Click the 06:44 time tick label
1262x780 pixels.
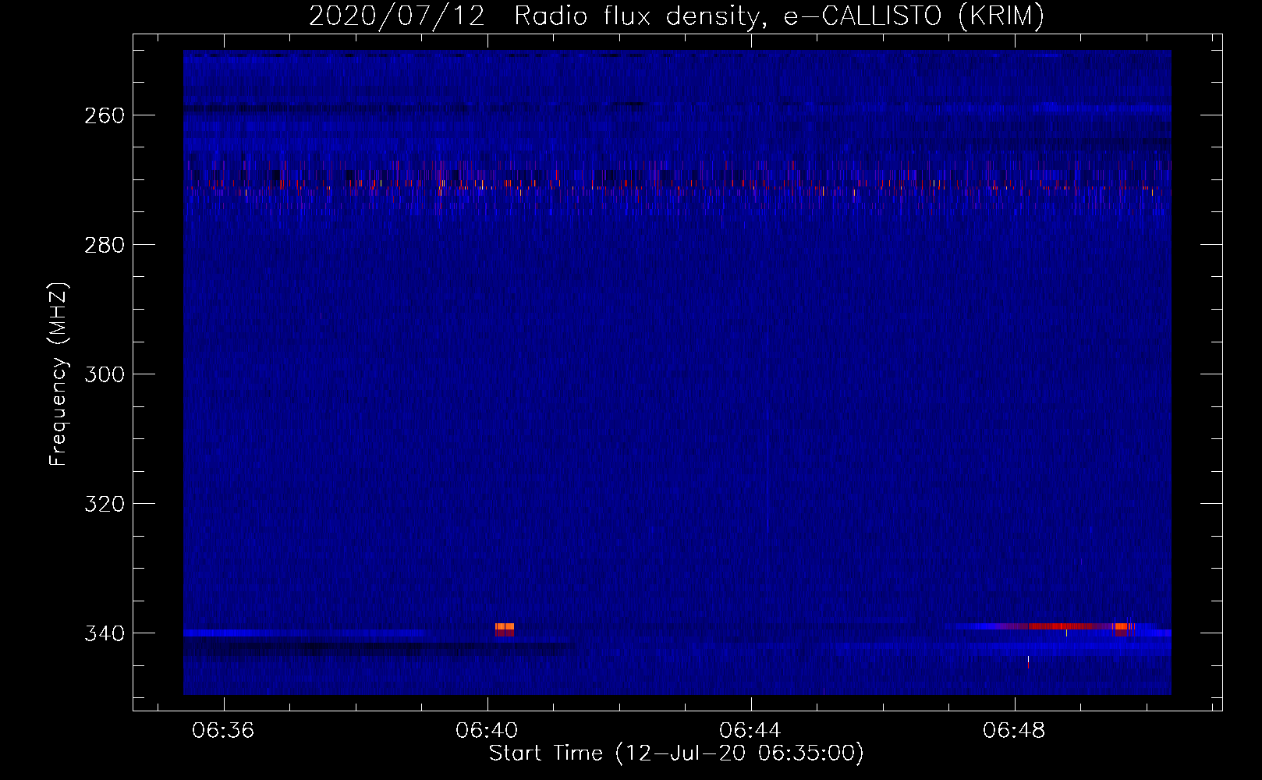point(750,731)
